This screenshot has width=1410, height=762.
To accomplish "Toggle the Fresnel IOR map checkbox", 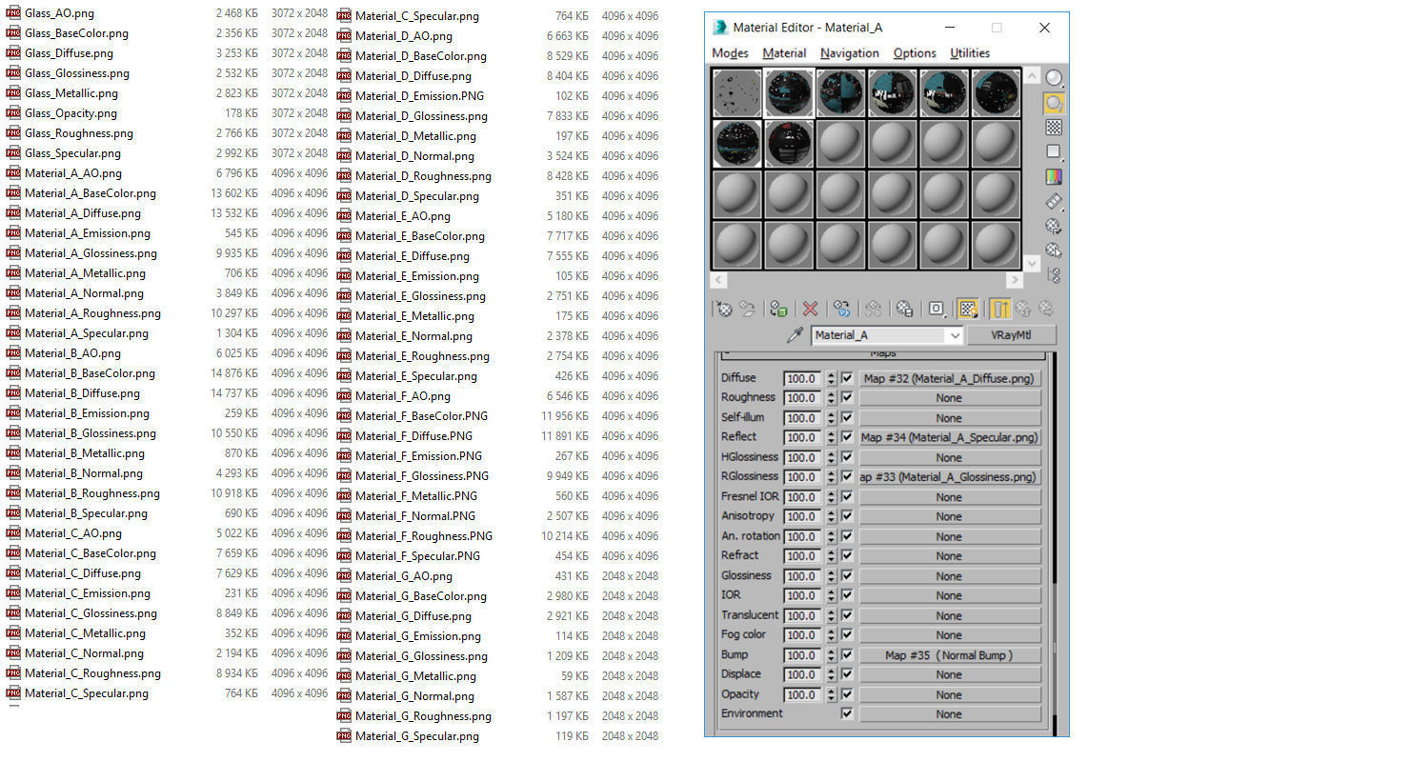I will [847, 496].
